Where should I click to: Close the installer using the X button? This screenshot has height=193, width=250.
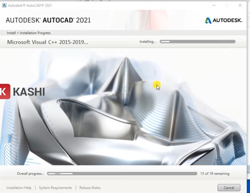pyautogui.click(x=240, y=5)
